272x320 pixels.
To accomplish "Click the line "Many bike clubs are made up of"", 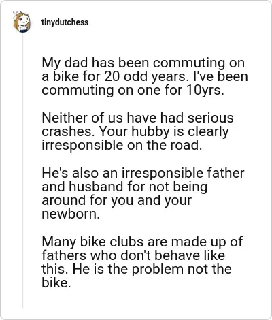I will 142,242.
